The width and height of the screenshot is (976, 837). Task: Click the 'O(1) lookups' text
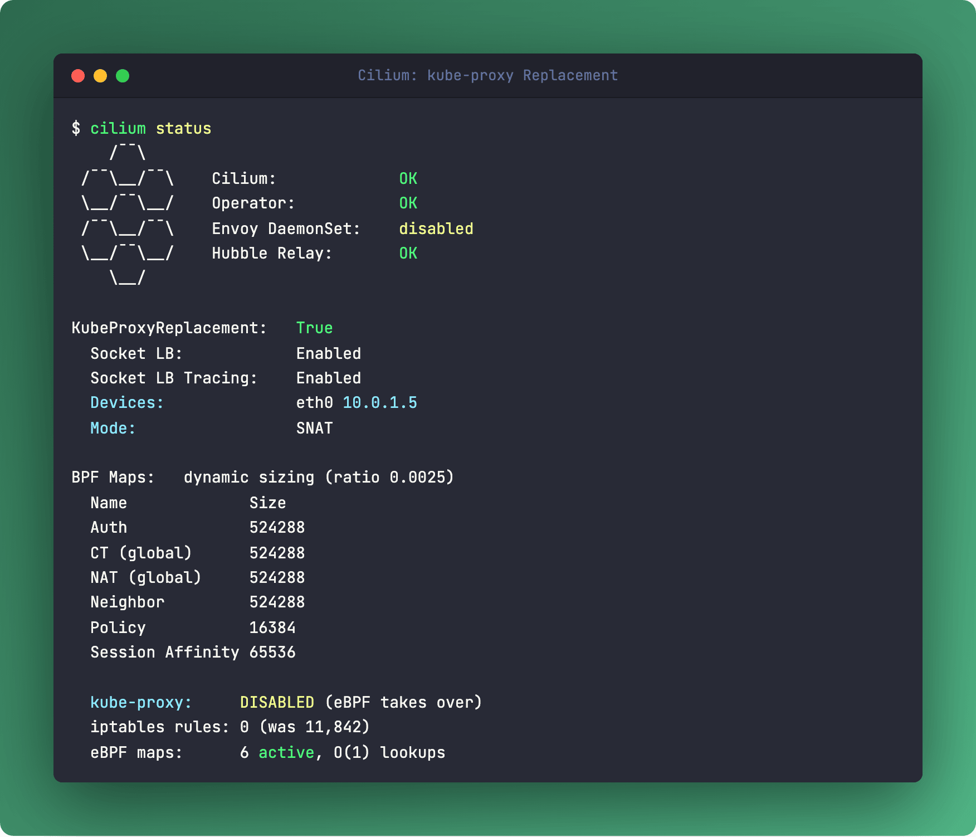tap(389, 753)
